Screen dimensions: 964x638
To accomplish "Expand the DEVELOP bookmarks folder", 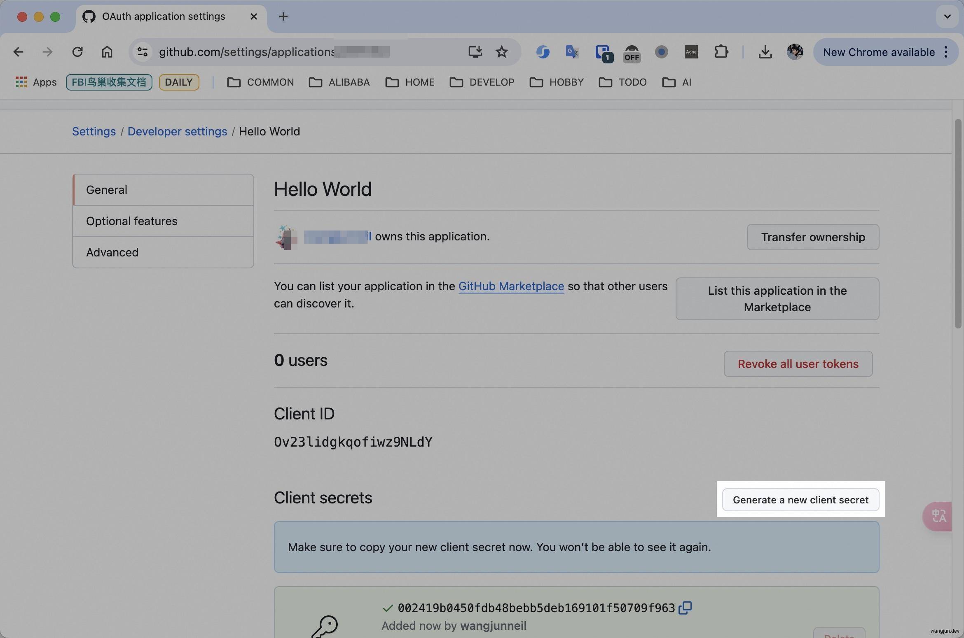I will coord(482,82).
